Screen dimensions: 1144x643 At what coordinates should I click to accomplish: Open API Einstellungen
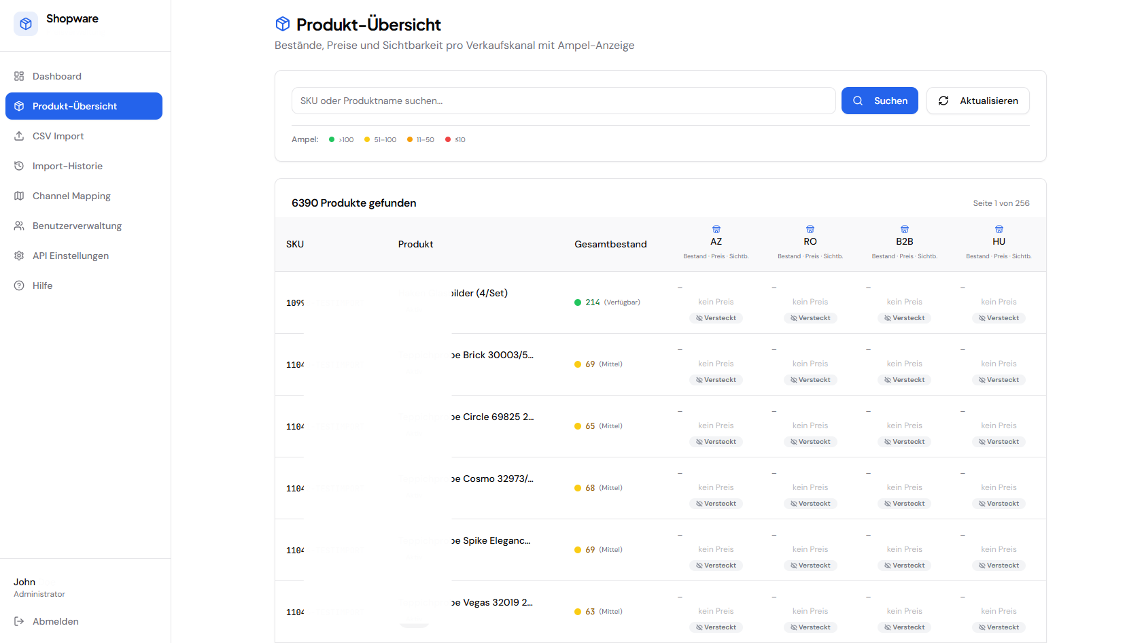coord(84,256)
